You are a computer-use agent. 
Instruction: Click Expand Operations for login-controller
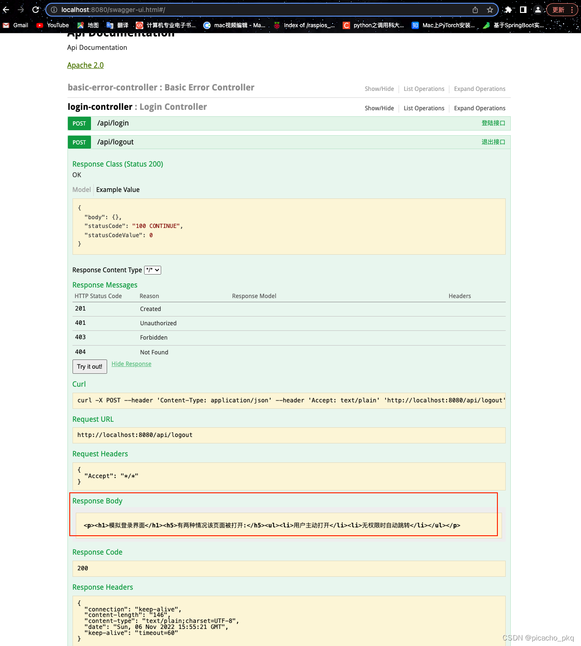(x=479, y=108)
